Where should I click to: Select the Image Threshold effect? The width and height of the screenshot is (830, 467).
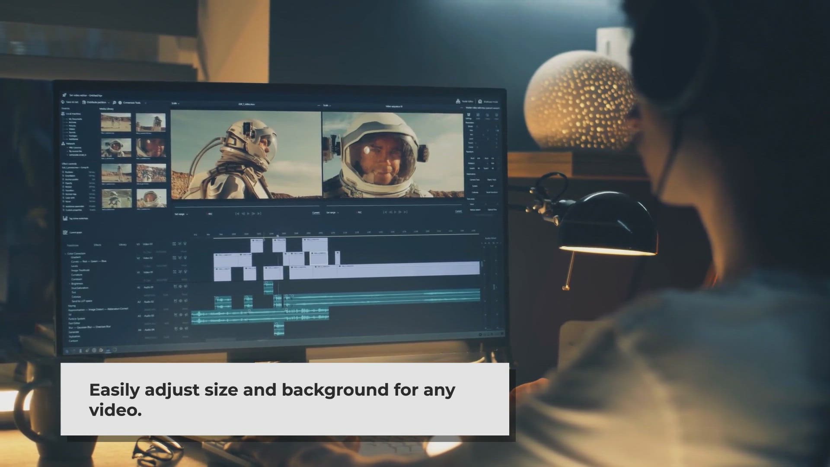click(80, 270)
